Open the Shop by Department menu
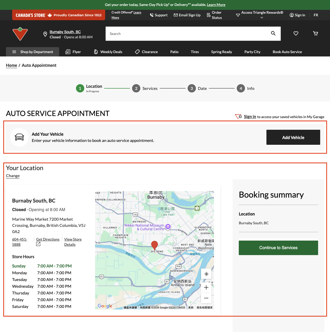The height and width of the screenshot is (332, 330). coord(33,52)
